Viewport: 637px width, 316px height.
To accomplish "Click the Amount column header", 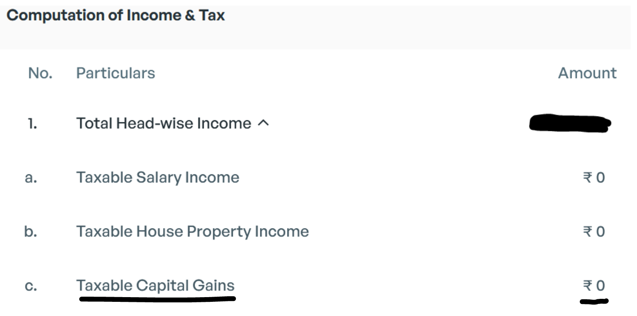I will tap(587, 73).
